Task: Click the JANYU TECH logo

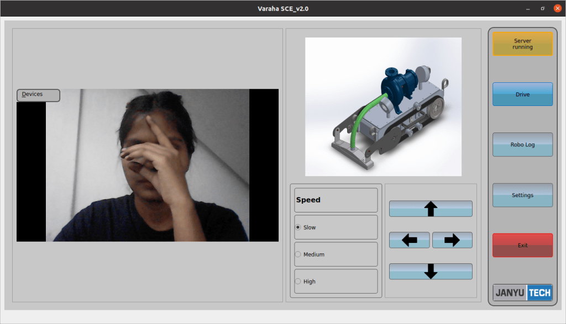Action: point(522,293)
